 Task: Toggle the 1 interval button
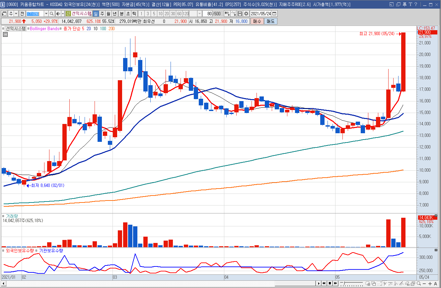[x=142, y=14]
